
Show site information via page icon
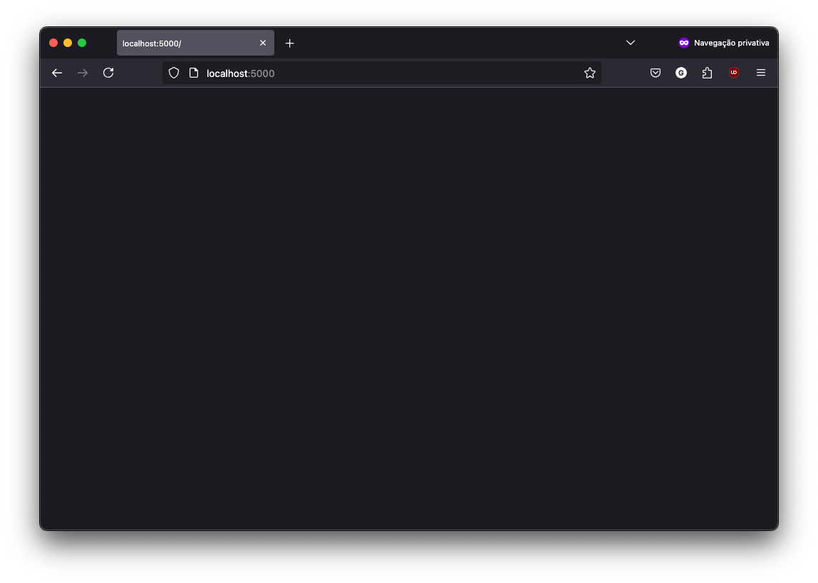point(193,73)
